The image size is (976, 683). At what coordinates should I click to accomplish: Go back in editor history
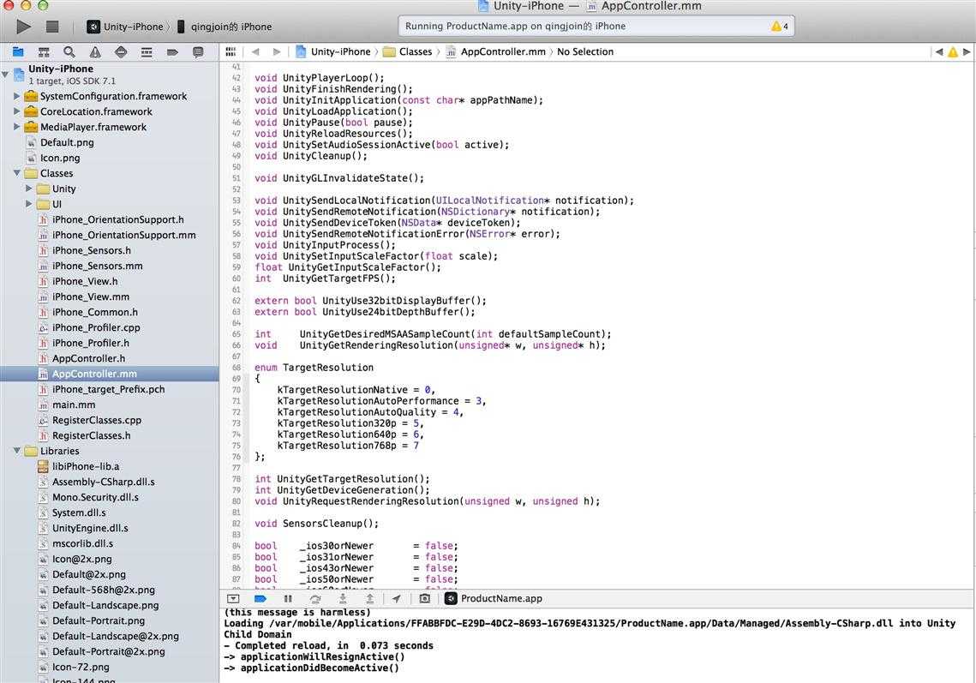[255, 51]
